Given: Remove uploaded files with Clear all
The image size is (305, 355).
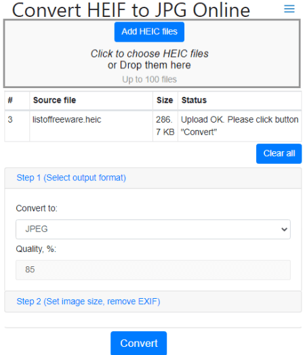Looking at the screenshot, I should click(x=279, y=154).
